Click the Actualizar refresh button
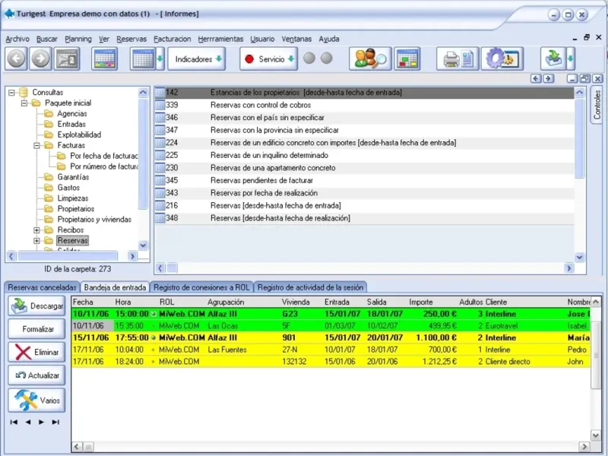This screenshot has height=456, width=608. coord(37,375)
